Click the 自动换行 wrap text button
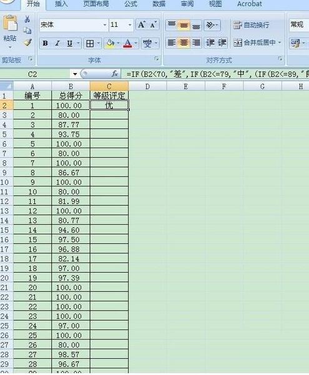Screen dimensions: 309x375 coord(252,25)
